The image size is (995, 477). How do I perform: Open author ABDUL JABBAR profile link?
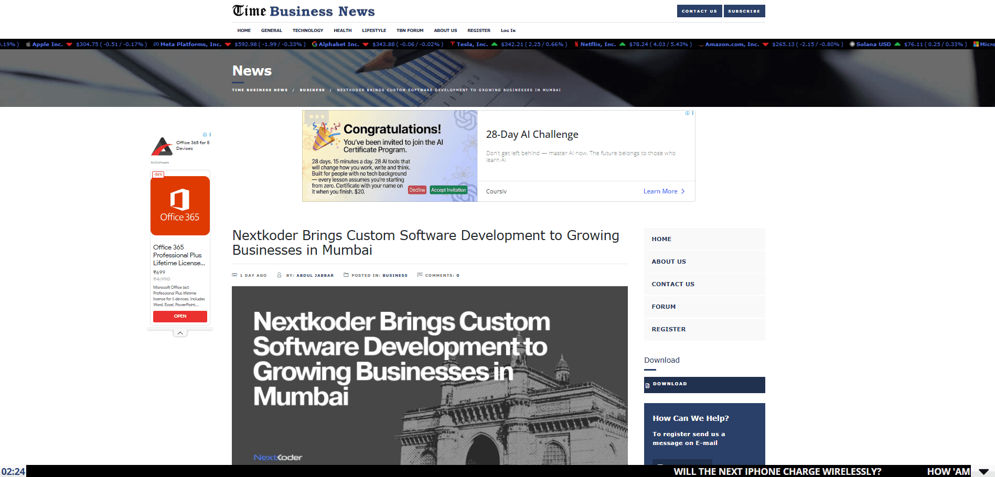(315, 275)
